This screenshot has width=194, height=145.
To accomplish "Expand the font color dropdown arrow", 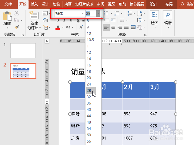I will [63, 27].
